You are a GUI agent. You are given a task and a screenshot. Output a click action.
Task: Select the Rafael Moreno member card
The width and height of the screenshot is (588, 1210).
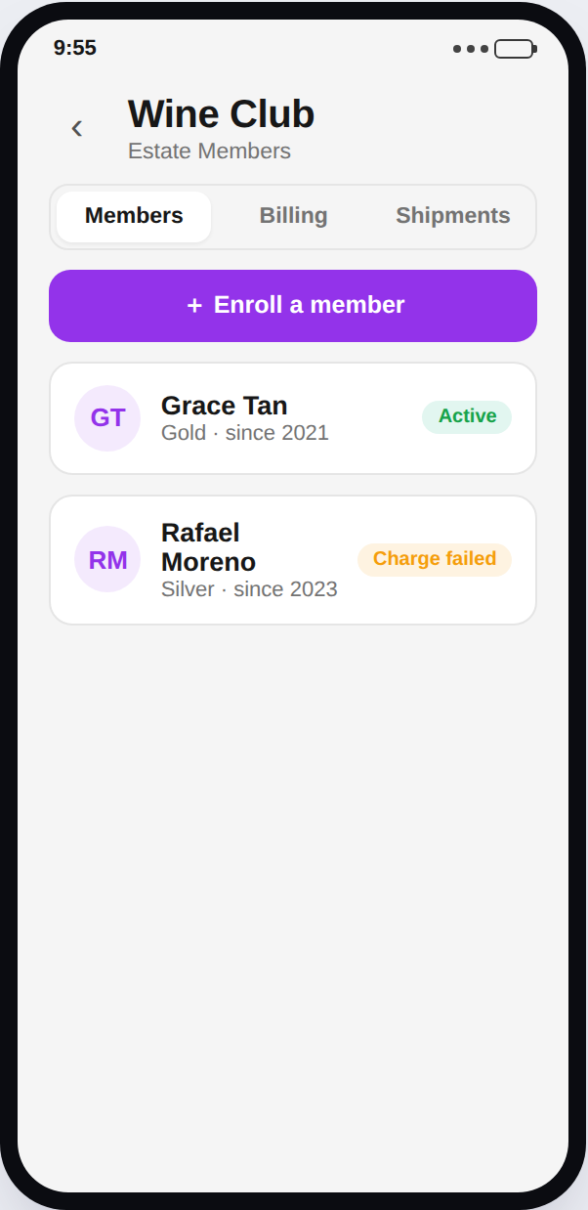(x=293, y=560)
